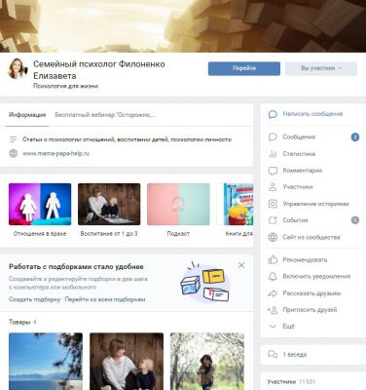366x390 pixels.
Task: Click the Статьи о психологии отношений description
Action: tap(127, 139)
